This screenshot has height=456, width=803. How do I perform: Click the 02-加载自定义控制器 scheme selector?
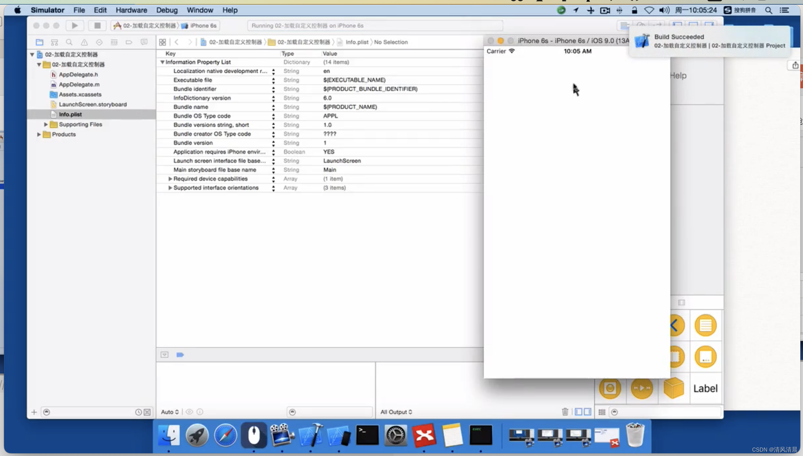(x=145, y=26)
